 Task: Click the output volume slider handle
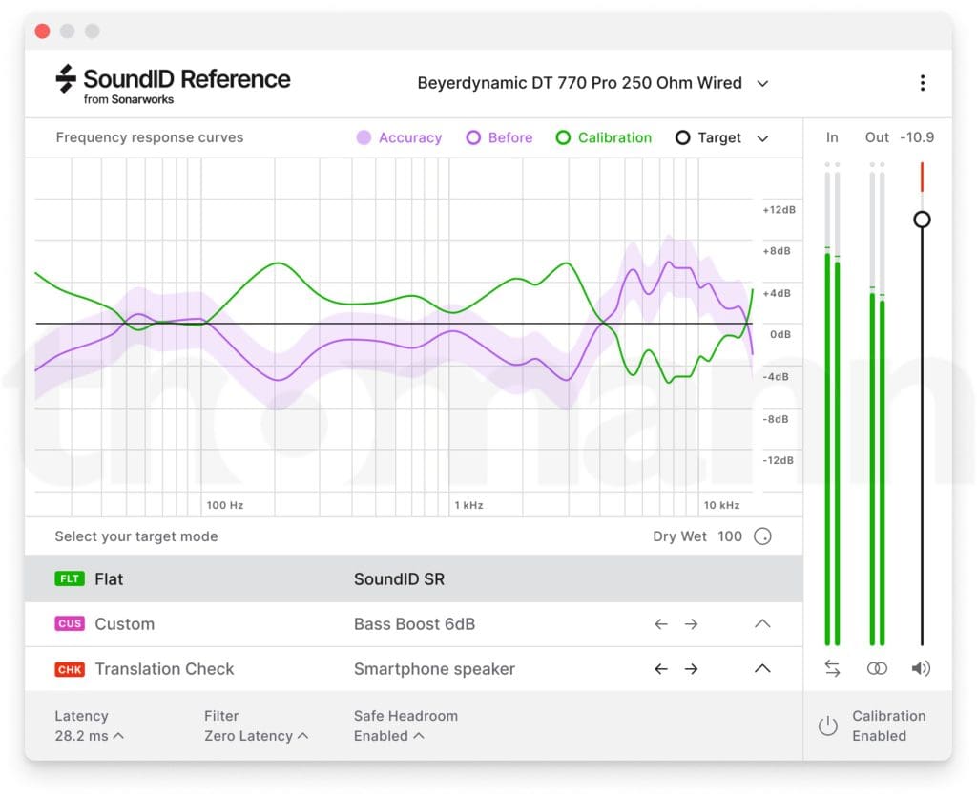click(x=922, y=220)
